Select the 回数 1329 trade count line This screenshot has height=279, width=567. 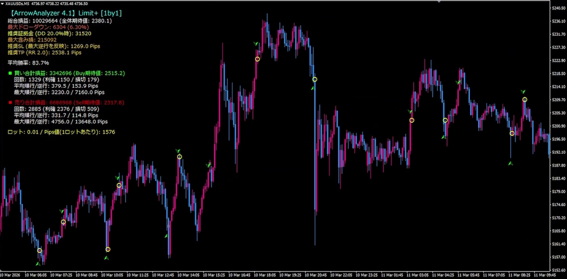click(x=57, y=79)
